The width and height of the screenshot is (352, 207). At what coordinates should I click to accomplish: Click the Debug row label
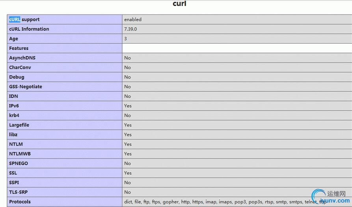17,77
